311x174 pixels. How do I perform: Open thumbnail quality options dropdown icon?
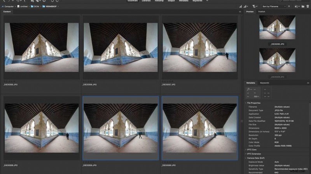[x=246, y=7]
